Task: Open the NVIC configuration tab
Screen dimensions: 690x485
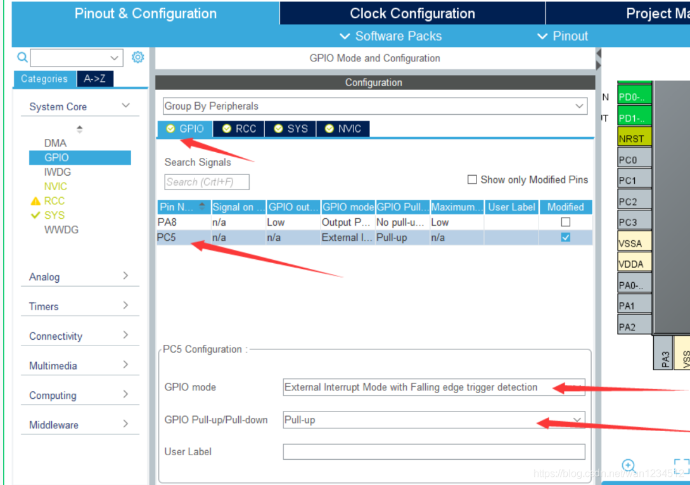Action: [343, 129]
